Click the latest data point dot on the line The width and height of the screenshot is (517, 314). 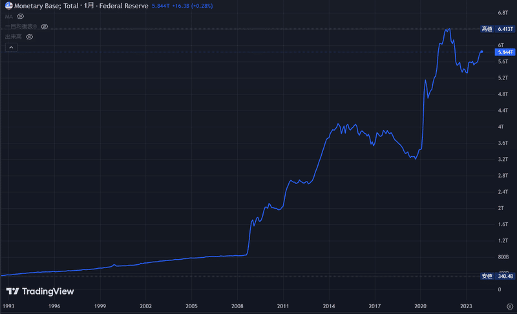[481, 52]
